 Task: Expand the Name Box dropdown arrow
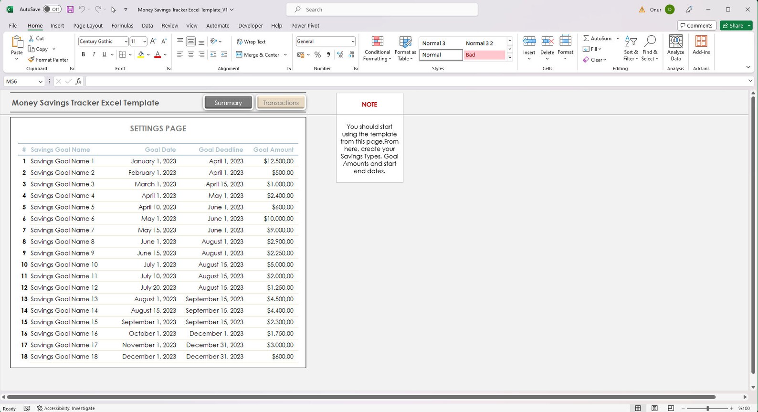pyautogui.click(x=40, y=82)
